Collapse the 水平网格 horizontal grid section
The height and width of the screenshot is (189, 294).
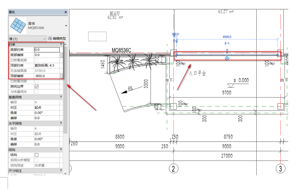[x=61, y=123]
